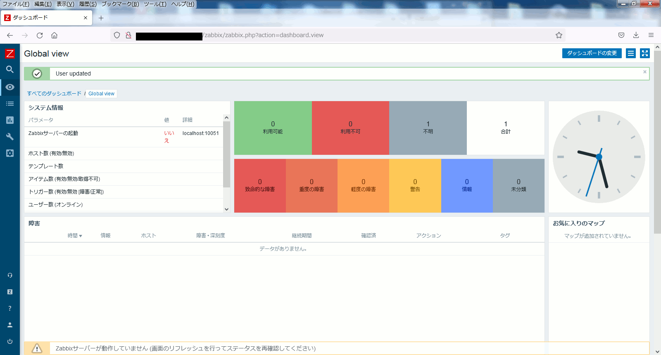Image resolution: width=661 pixels, height=355 pixels.
Task: Click 軽度の障害 severity tile
Action: pos(364,186)
